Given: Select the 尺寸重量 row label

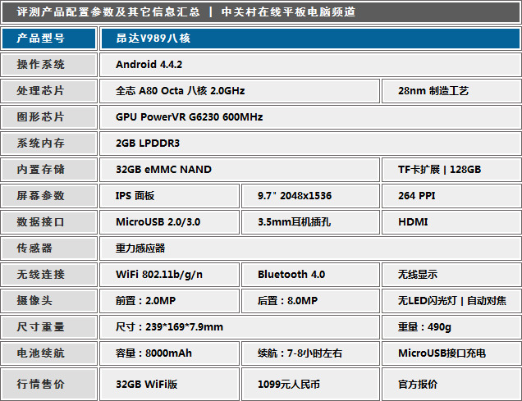Looking at the screenshot, I should pyautogui.click(x=49, y=327).
